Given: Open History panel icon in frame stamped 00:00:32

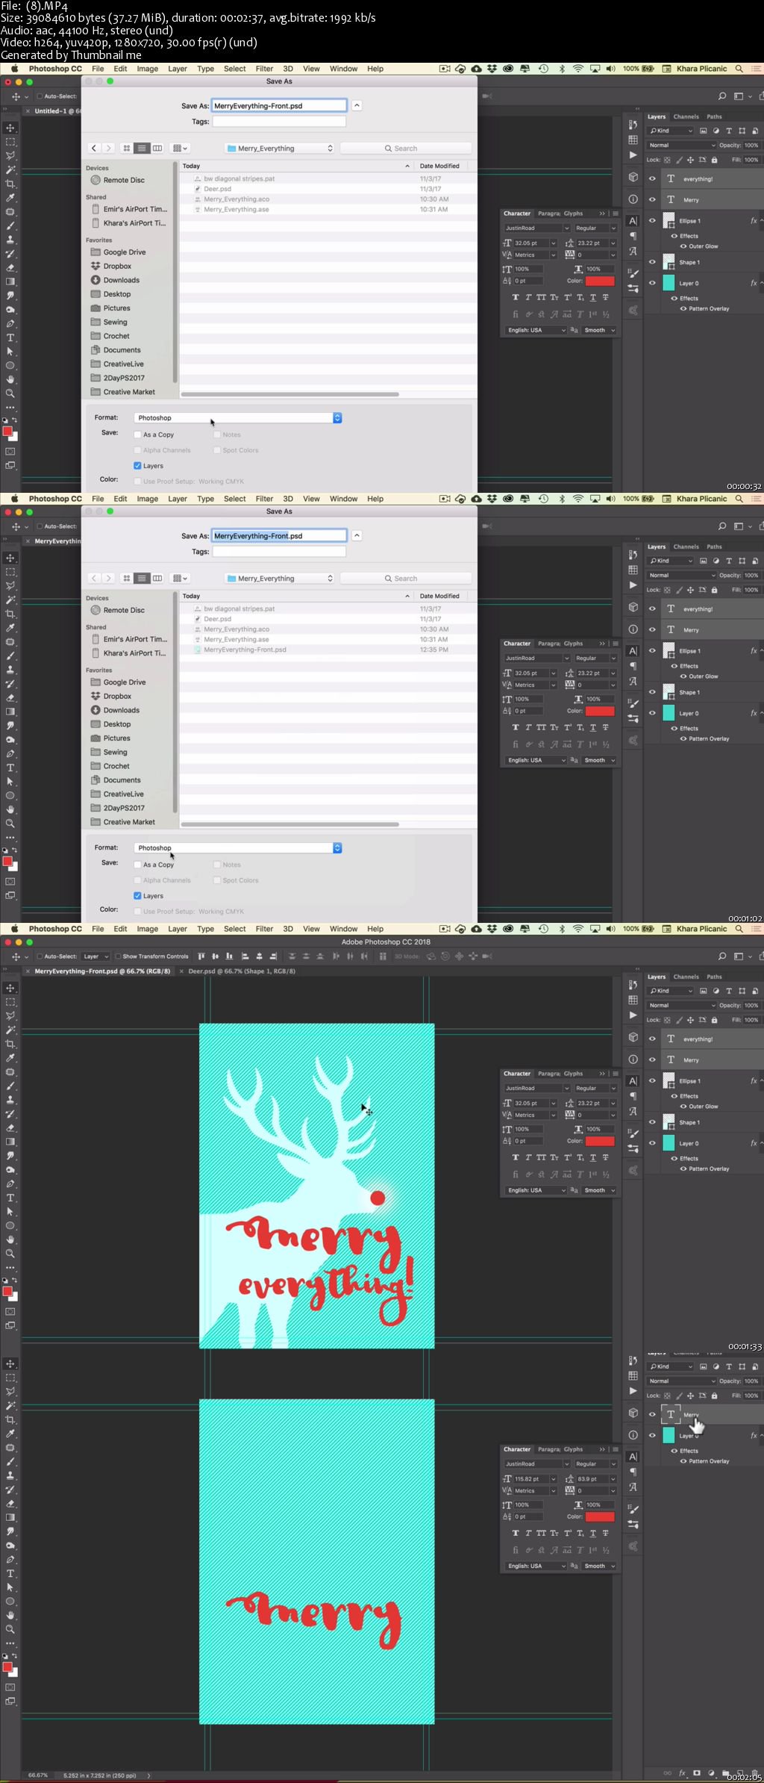Looking at the screenshot, I should pos(633,124).
